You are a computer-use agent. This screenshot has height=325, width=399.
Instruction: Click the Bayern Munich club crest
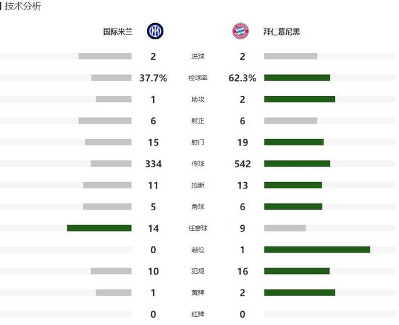pyautogui.click(x=240, y=31)
